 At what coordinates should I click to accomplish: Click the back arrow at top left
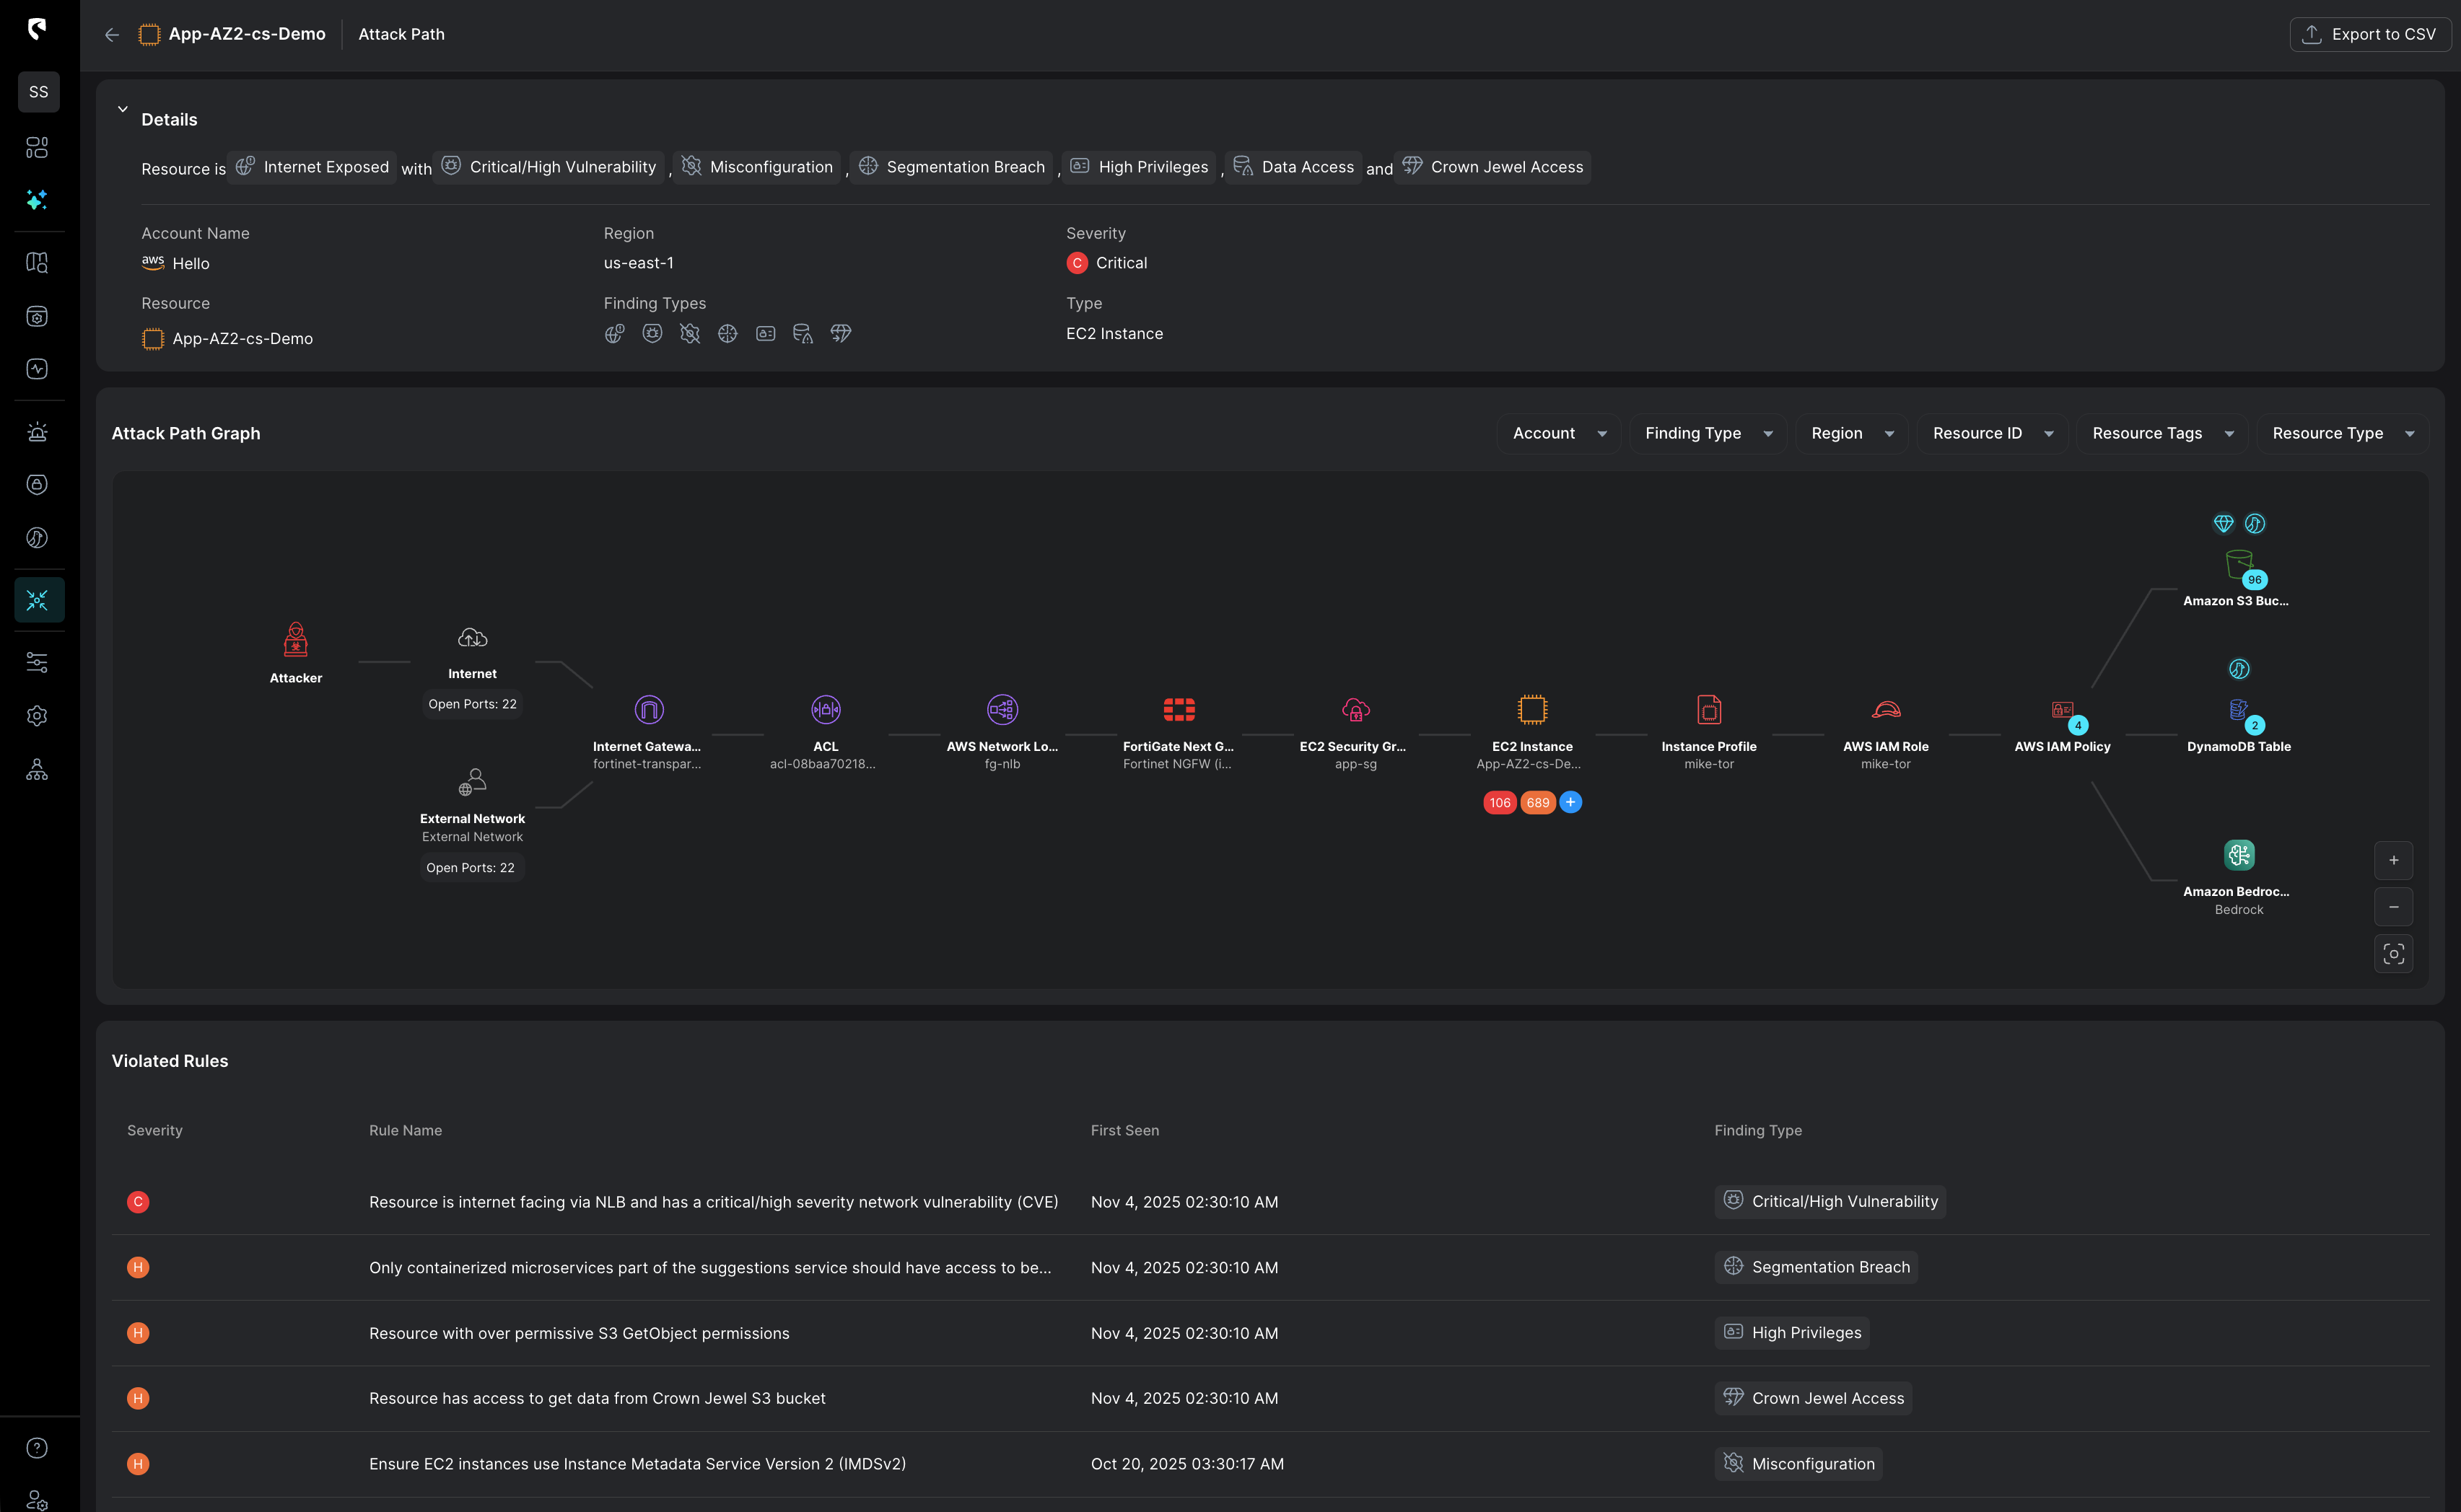[x=111, y=34]
